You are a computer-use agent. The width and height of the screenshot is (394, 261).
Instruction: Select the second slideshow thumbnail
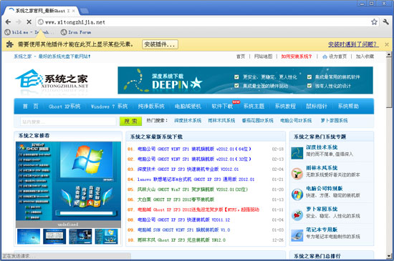(54, 237)
